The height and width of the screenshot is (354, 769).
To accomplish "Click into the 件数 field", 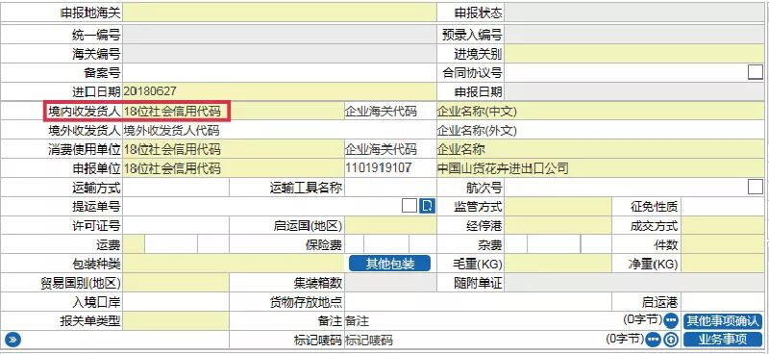I will pyautogui.click(x=723, y=244).
